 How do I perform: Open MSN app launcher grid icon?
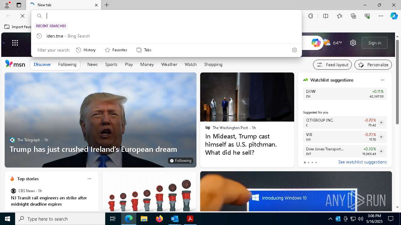pyautogui.click(x=15, y=43)
